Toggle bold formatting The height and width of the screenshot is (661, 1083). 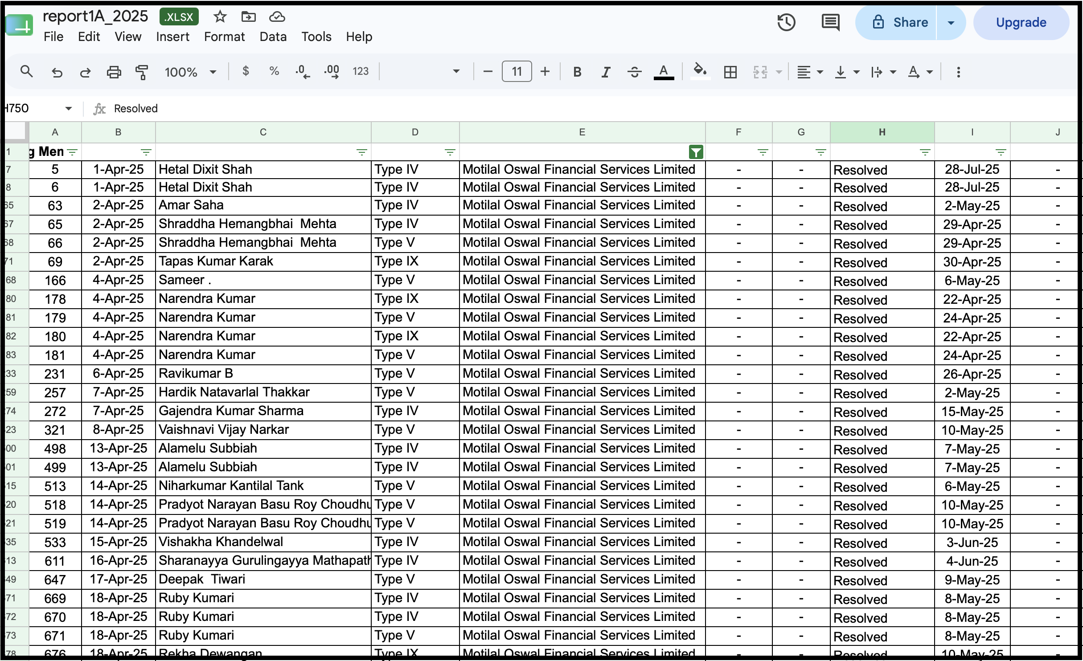pos(577,72)
